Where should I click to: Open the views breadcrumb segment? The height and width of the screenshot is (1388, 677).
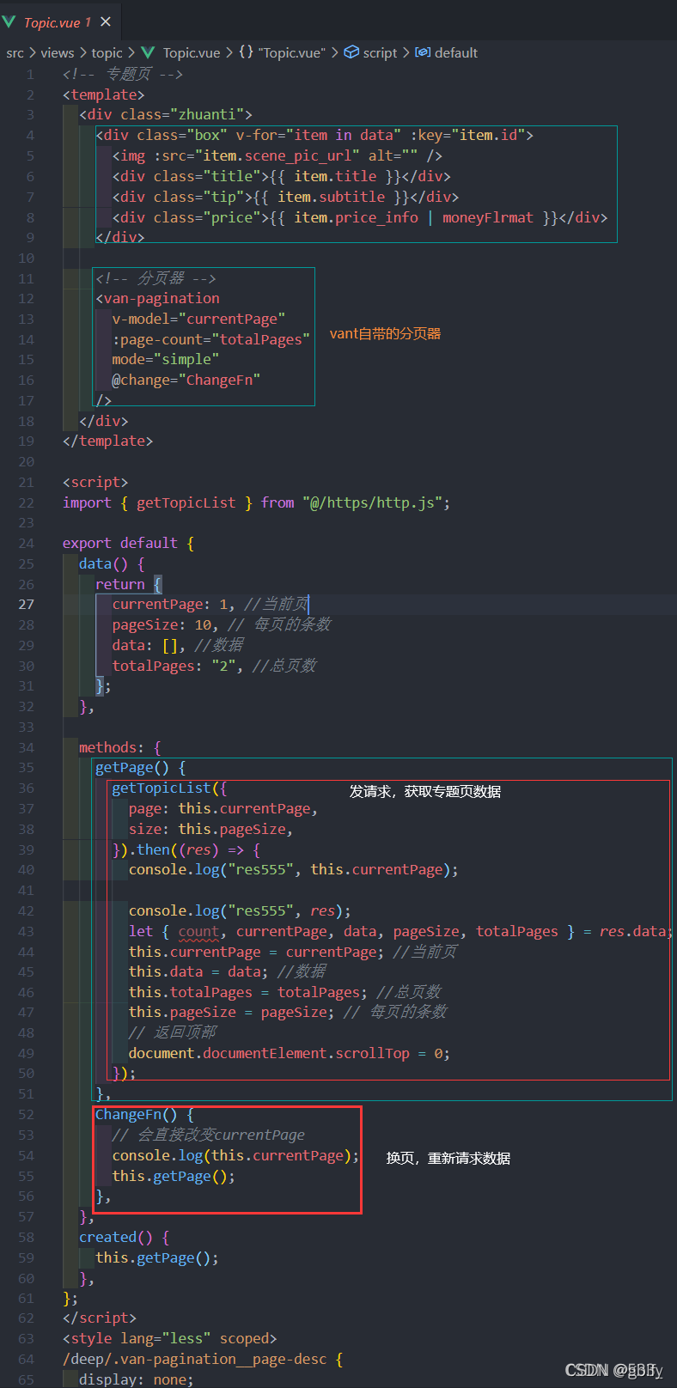click(x=58, y=53)
